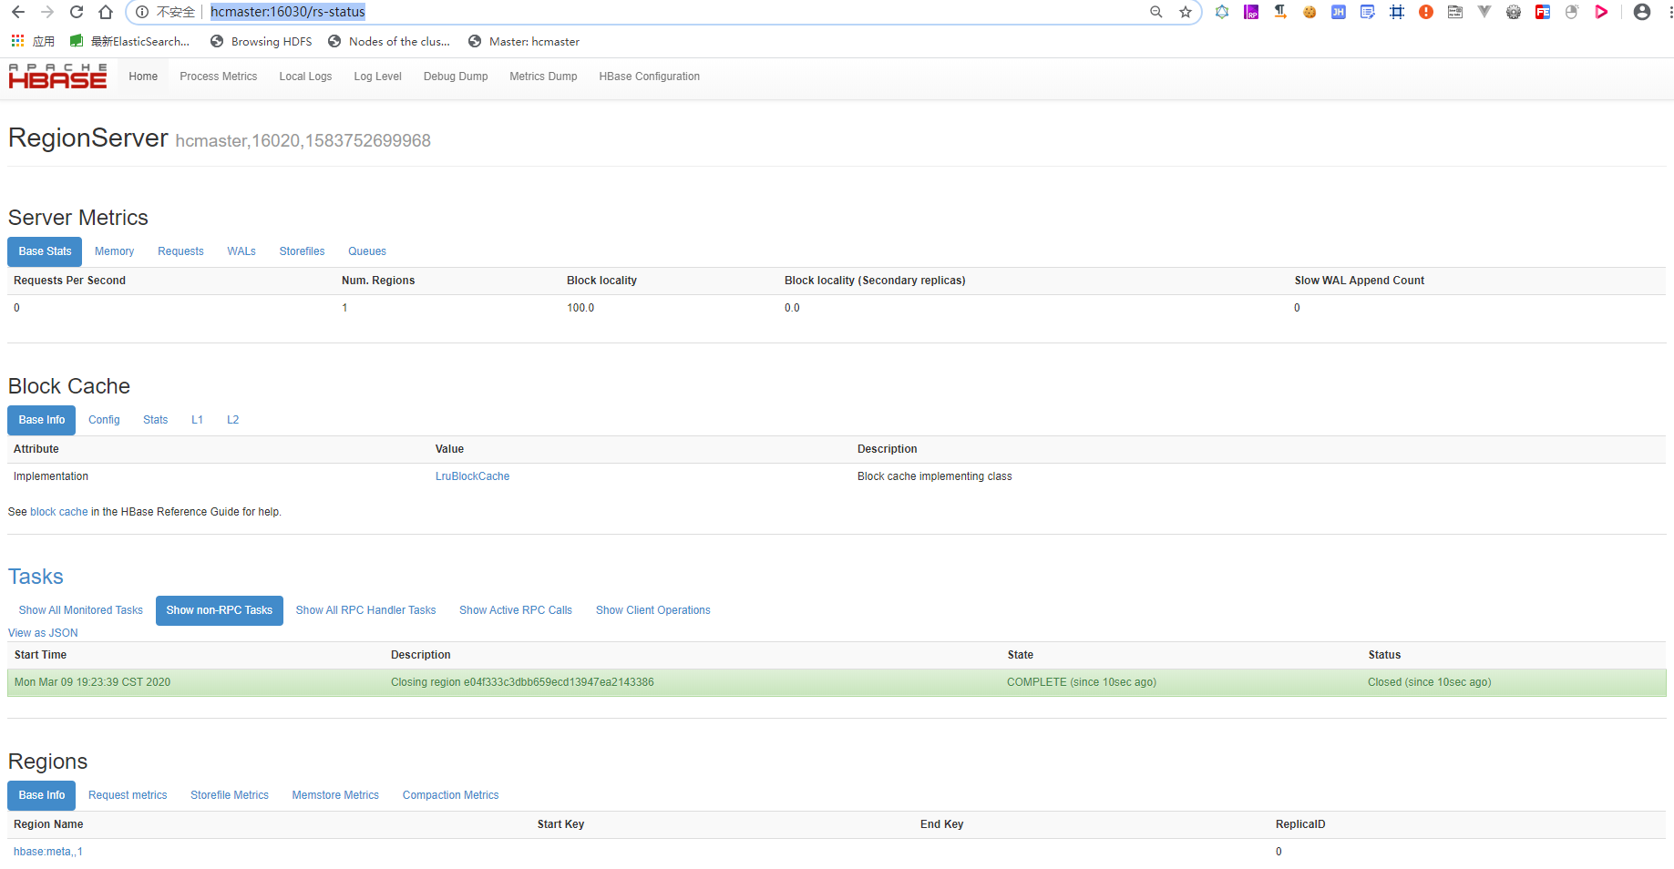Open Debug Dump page
Viewport: 1674px width, 869px height.
point(456,77)
